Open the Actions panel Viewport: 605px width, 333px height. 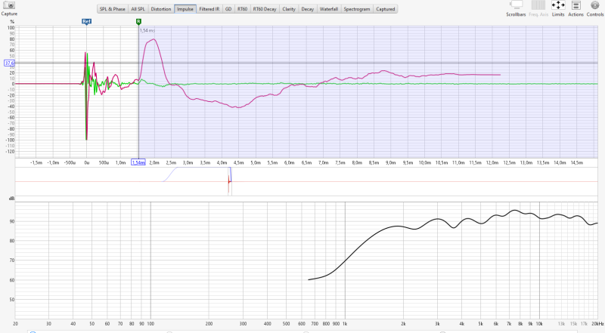tap(576, 5)
